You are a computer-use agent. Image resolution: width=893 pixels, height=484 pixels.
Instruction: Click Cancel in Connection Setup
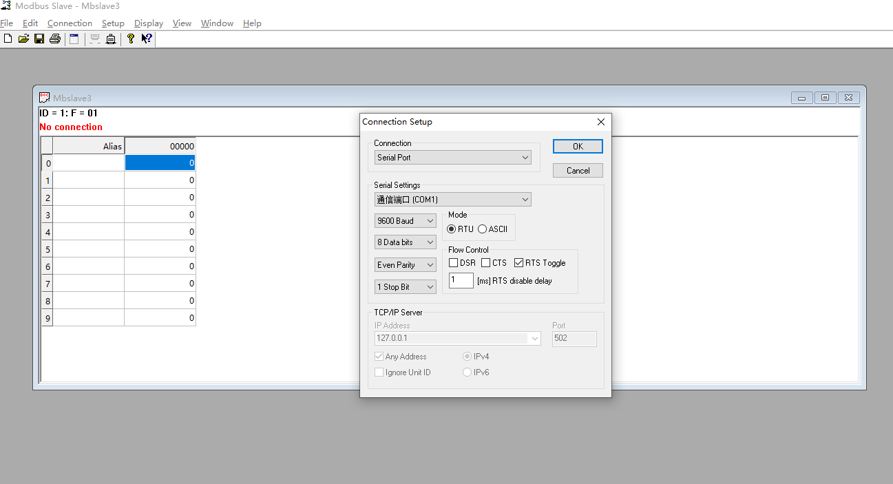tap(578, 171)
